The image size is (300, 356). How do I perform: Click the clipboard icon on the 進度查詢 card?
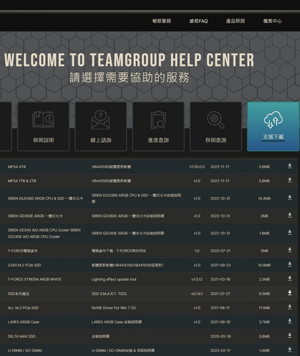point(158,120)
